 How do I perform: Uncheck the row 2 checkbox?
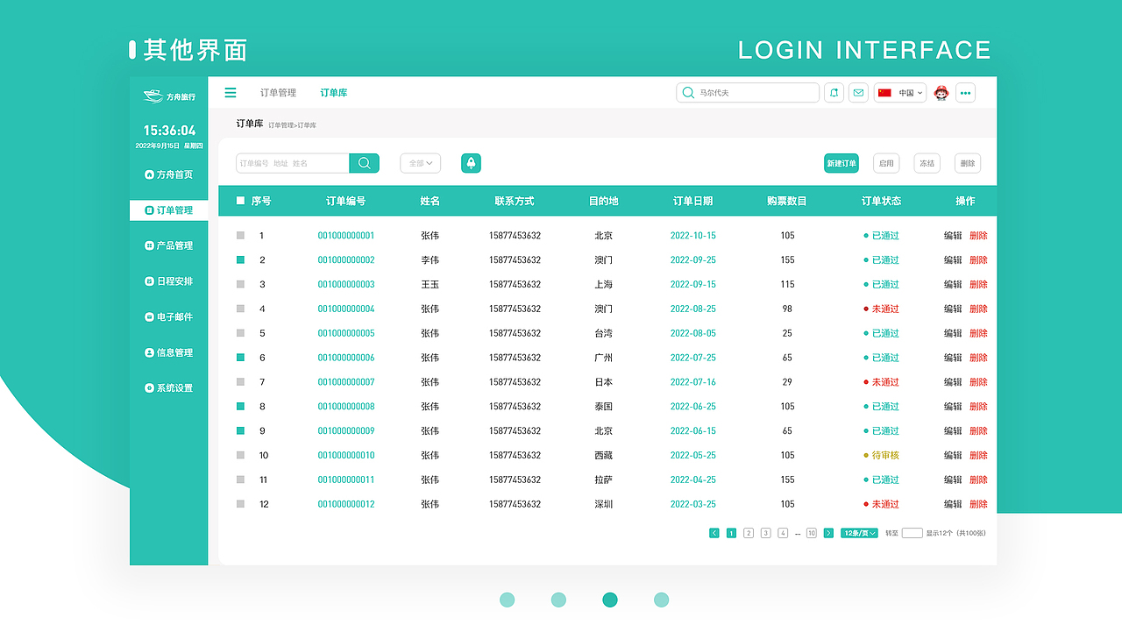point(240,260)
